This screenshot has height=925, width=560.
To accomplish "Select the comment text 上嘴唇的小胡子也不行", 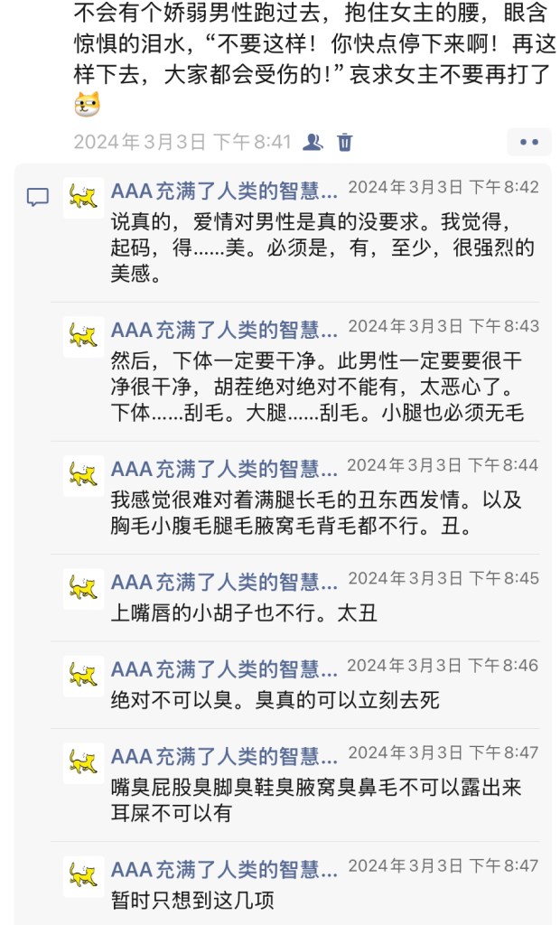I will (x=244, y=613).
